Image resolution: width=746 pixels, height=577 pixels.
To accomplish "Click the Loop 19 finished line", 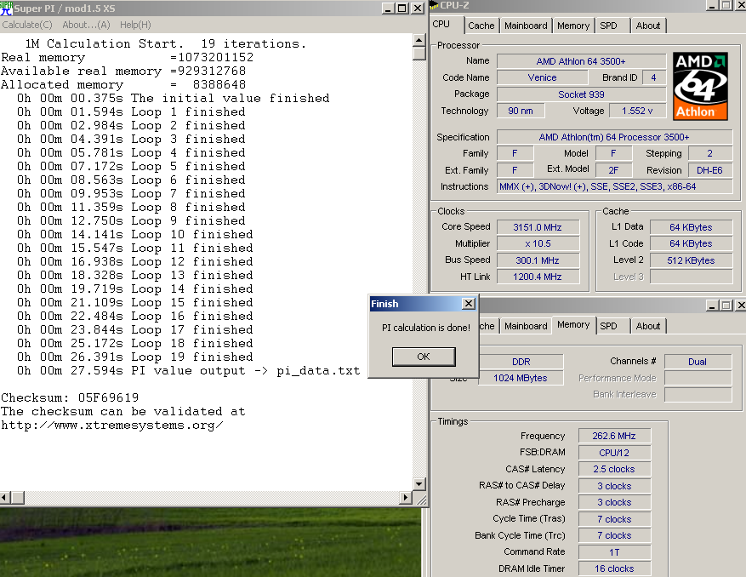I will click(135, 357).
